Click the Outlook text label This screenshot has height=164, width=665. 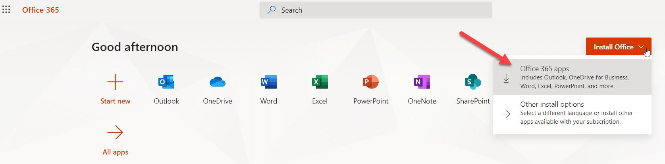click(166, 101)
